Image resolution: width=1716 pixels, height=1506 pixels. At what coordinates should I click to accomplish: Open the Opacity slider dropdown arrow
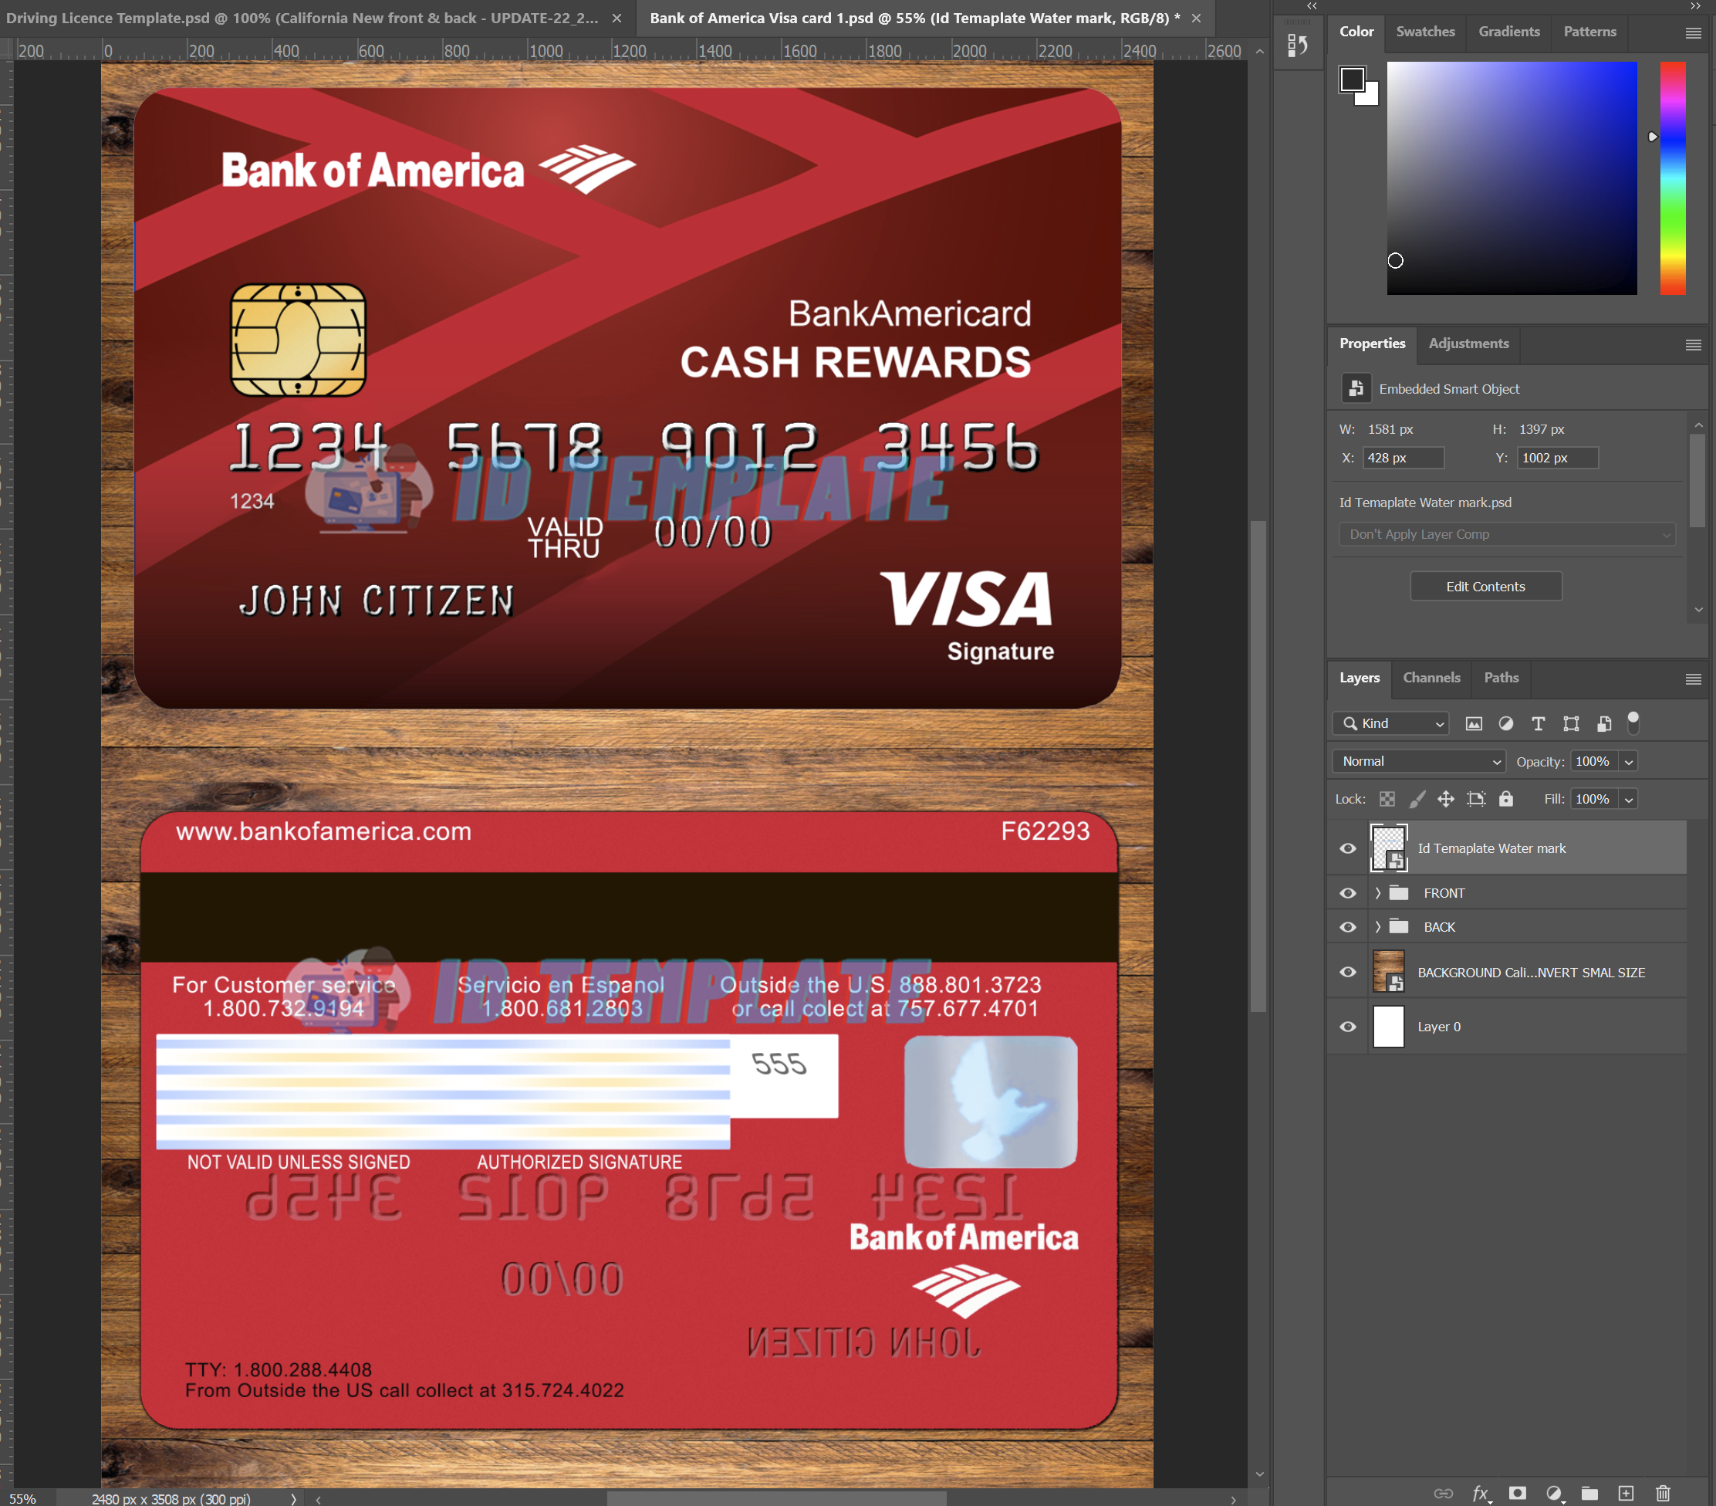coord(1629,762)
